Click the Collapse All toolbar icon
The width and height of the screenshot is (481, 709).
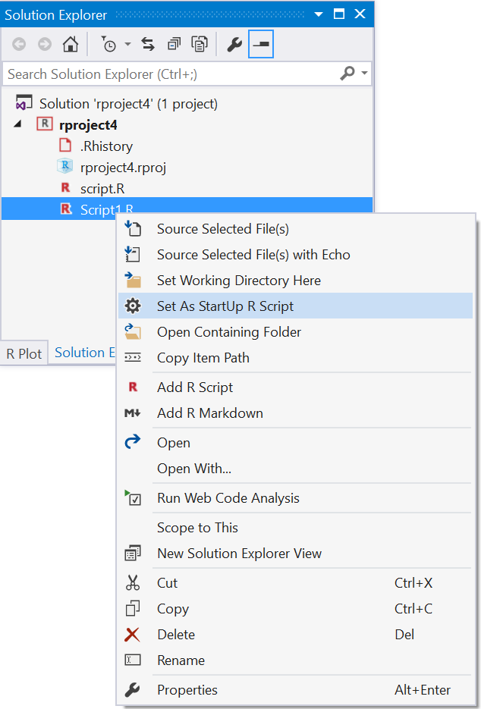[174, 44]
